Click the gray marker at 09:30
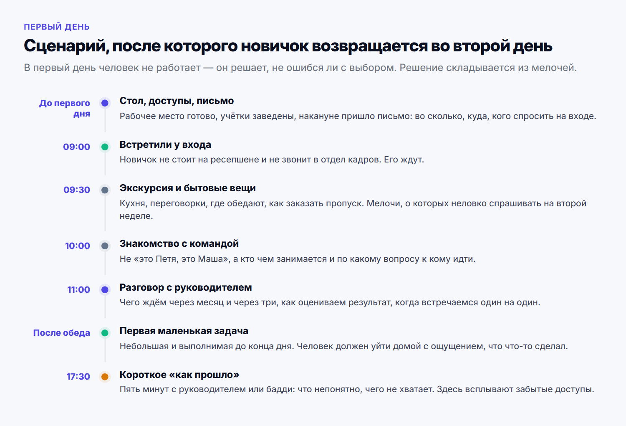 coord(105,190)
